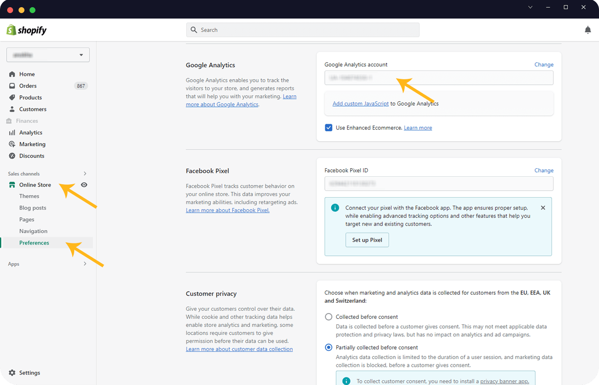Click the Finances bank icon

click(x=9, y=121)
